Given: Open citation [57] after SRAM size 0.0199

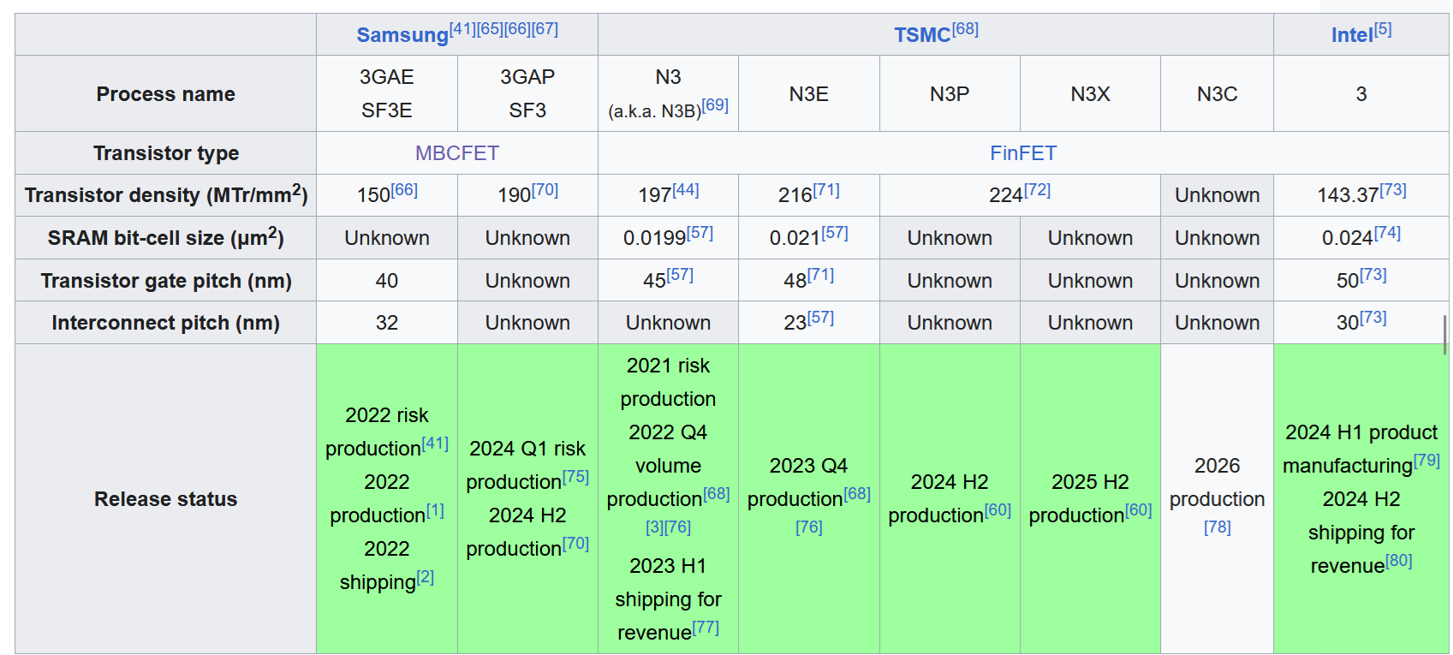Looking at the screenshot, I should pyautogui.click(x=700, y=232).
